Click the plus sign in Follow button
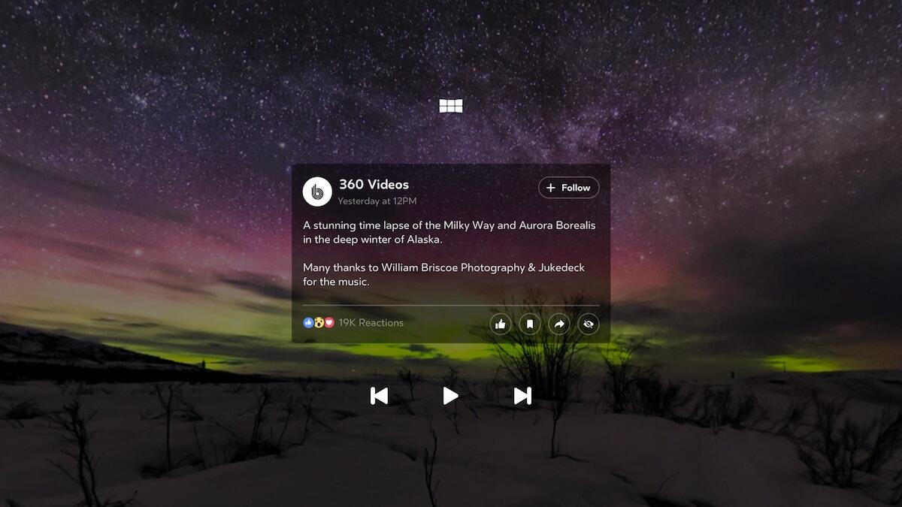 pos(551,188)
